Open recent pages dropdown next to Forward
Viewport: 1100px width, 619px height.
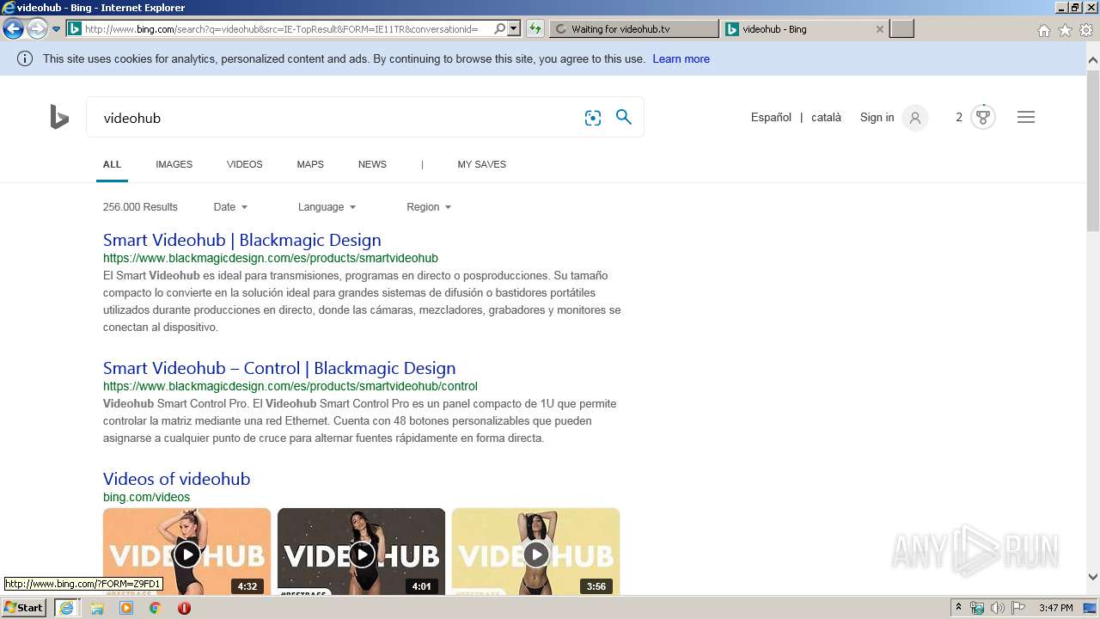56,29
